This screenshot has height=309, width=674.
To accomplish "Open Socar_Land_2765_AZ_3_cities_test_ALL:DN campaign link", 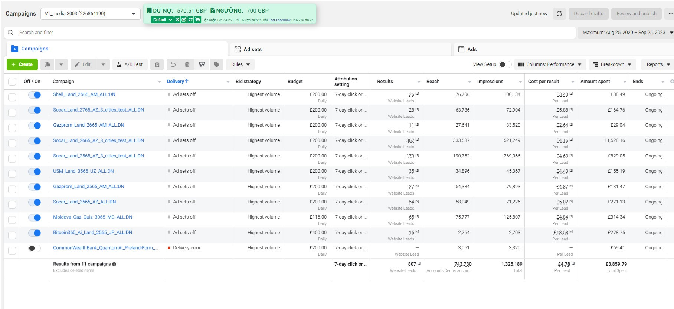I will (98, 110).
